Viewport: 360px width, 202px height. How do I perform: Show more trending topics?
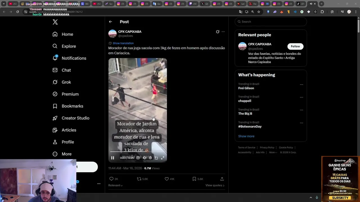tap(246, 136)
